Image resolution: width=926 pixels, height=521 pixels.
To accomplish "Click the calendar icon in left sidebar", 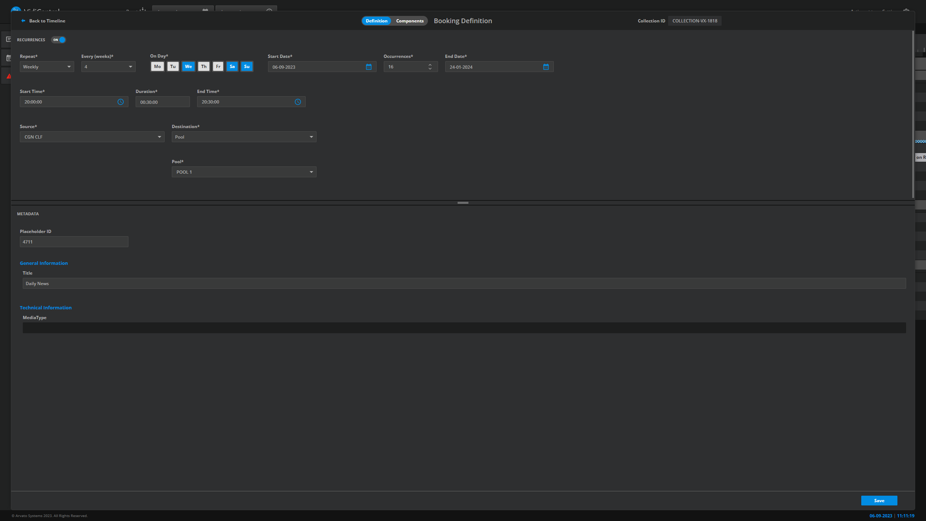I will click(9, 58).
